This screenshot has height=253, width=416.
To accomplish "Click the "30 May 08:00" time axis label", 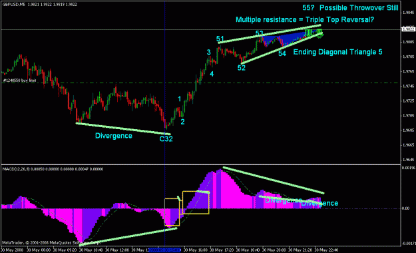I will pos(39,250).
